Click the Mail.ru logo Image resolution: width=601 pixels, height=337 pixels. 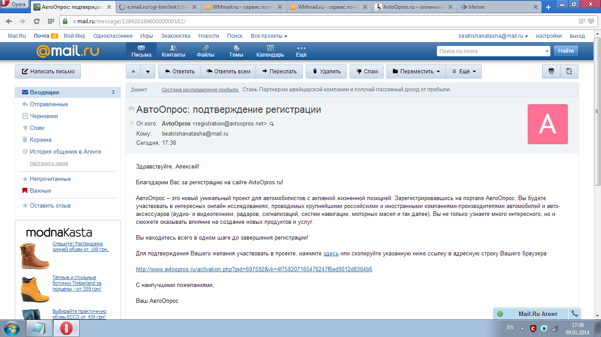pos(68,51)
